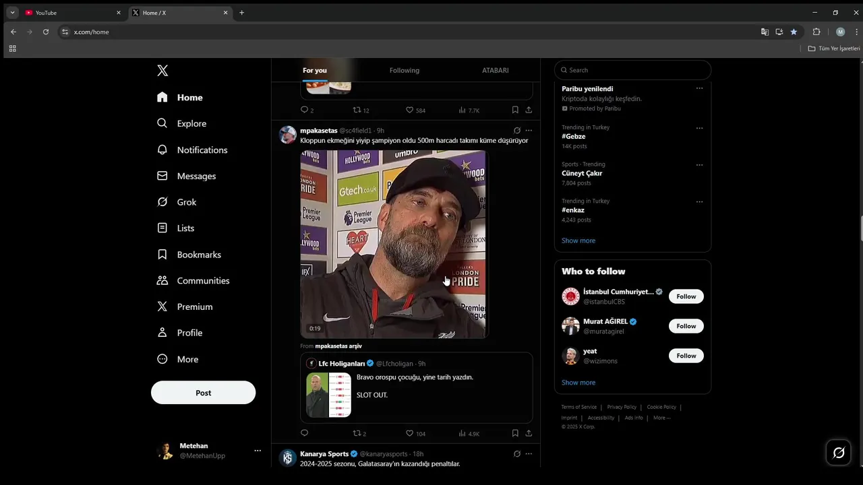The height and width of the screenshot is (485, 863).
Task: Open the Cüneyt Çakır trending topic
Action: (x=582, y=173)
